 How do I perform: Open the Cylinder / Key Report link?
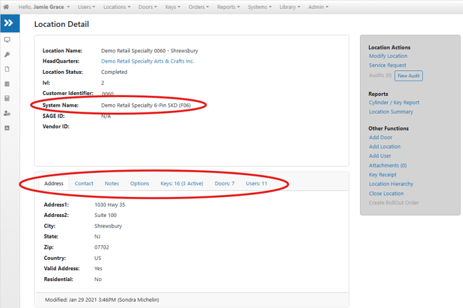point(394,103)
